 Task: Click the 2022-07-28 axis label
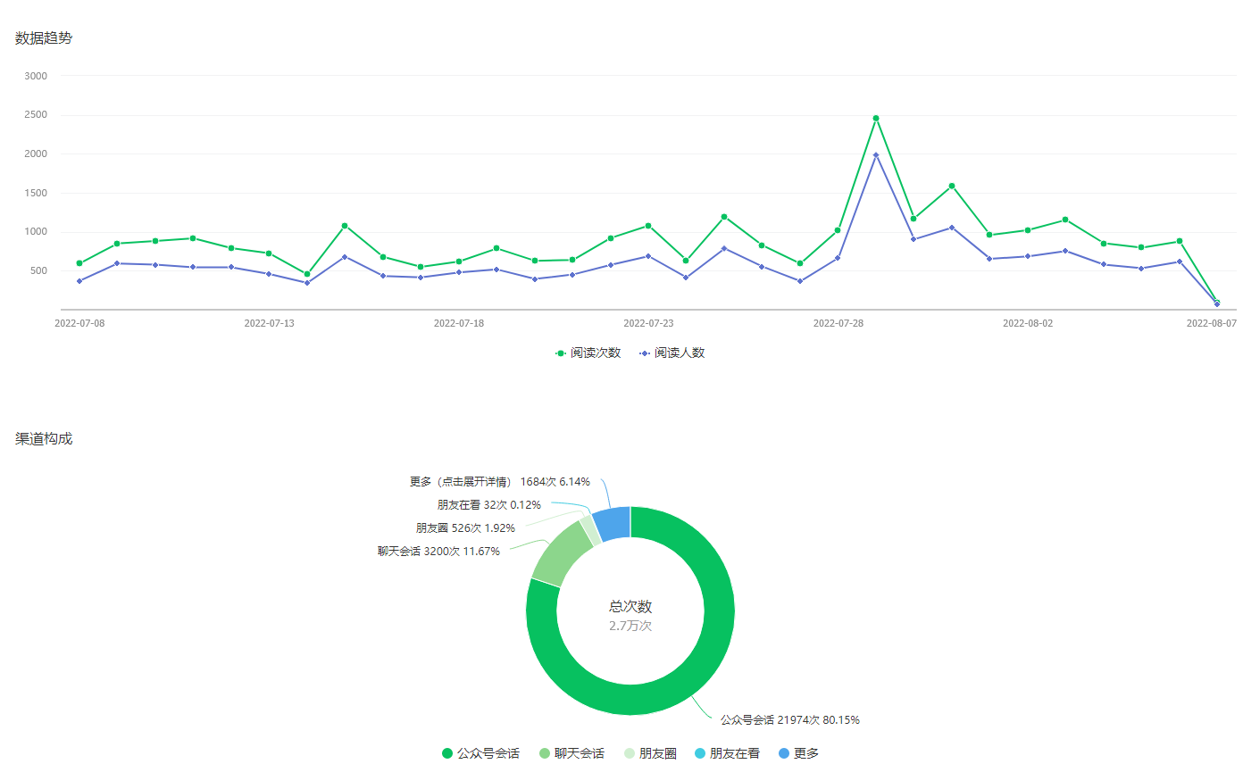click(x=838, y=323)
